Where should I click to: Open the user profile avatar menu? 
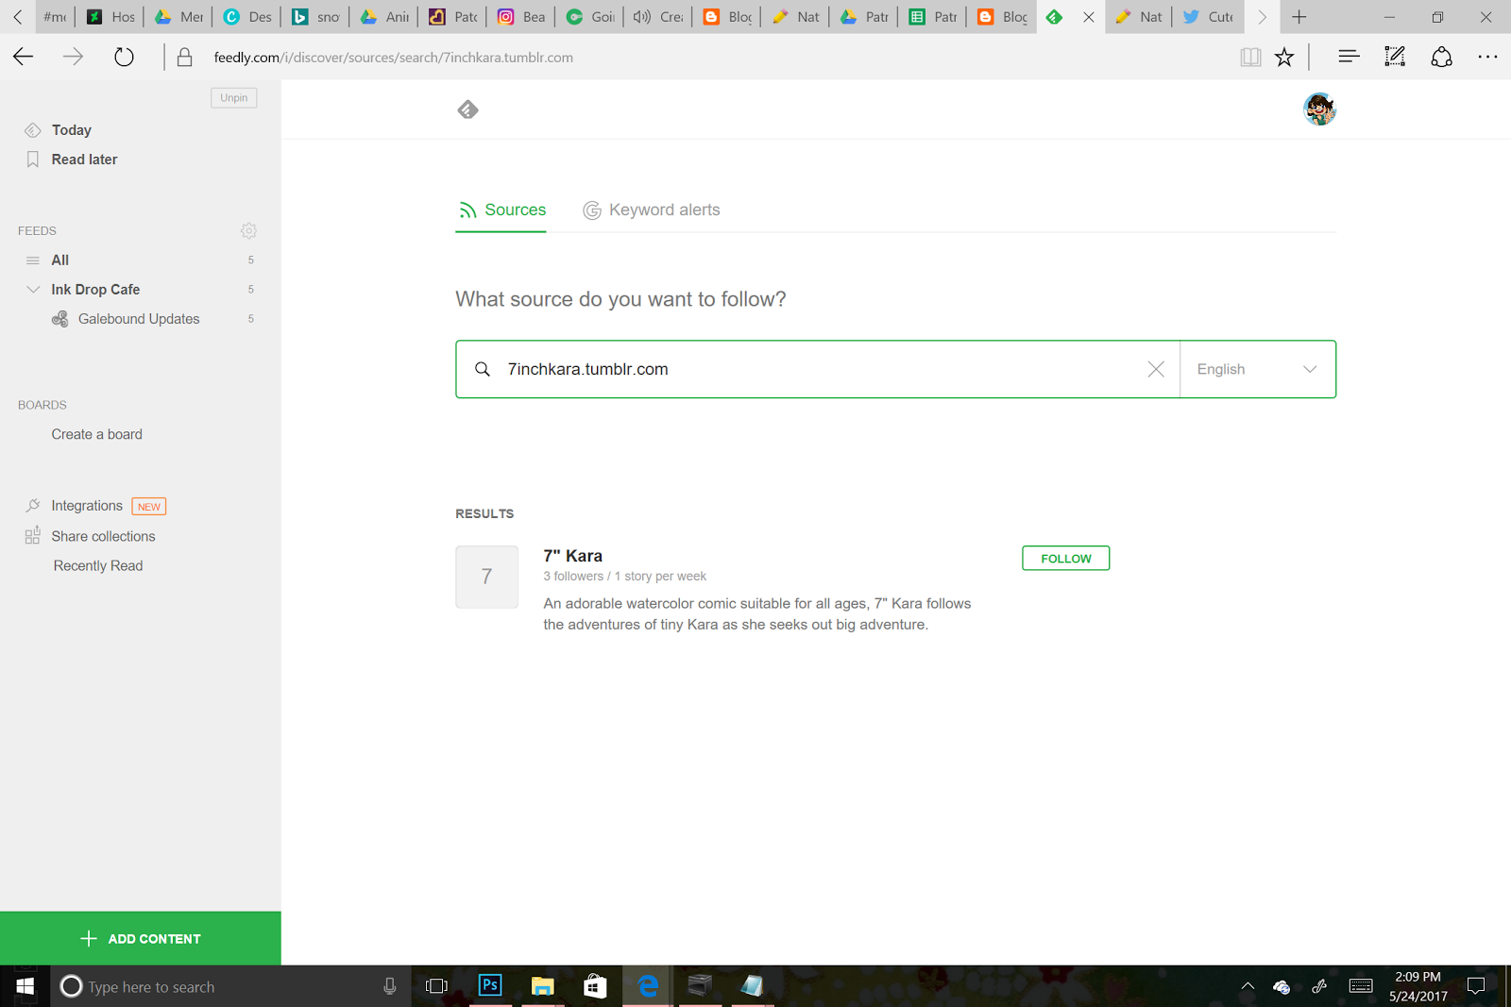pyautogui.click(x=1319, y=109)
